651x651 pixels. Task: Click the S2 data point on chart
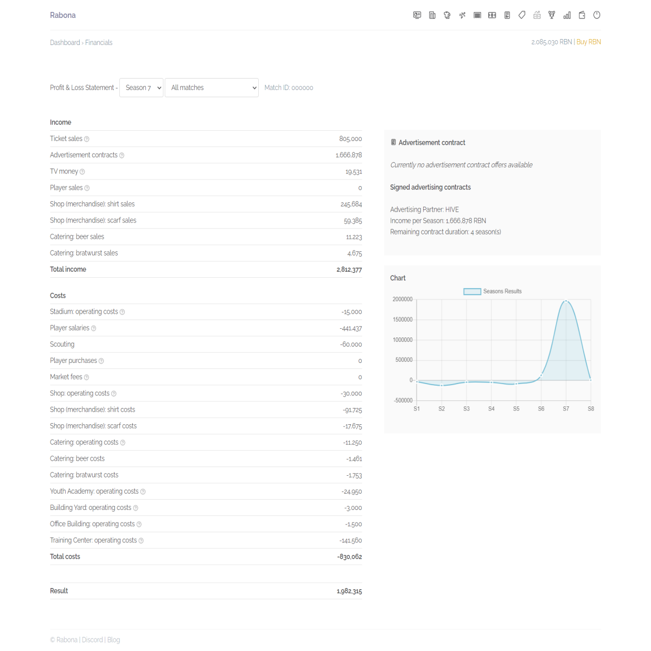442,385
